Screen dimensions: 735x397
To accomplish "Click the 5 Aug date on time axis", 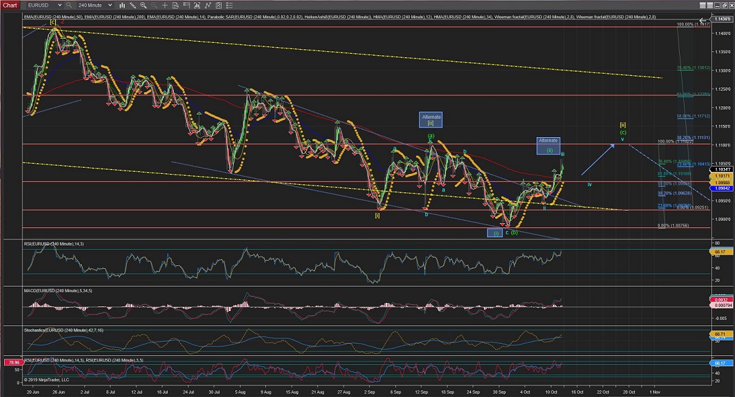I will coord(240,392).
